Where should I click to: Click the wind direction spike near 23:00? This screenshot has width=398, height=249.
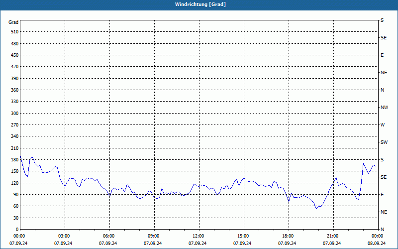tap(364, 163)
